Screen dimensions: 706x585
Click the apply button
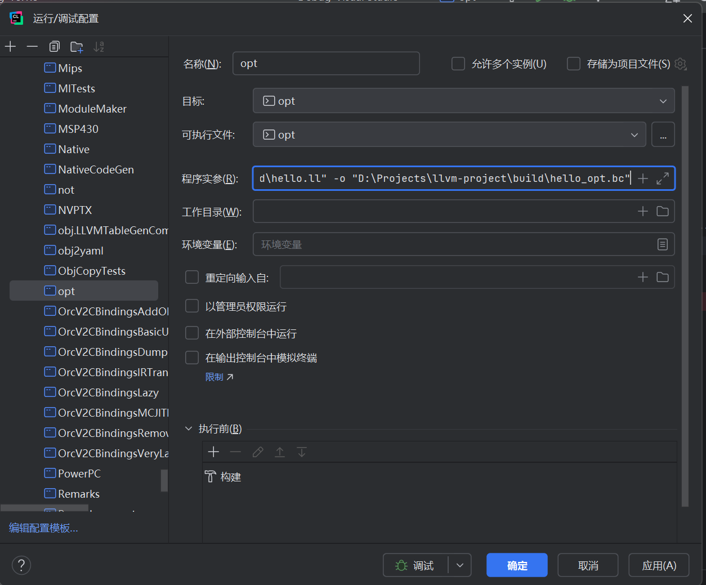[659, 565]
